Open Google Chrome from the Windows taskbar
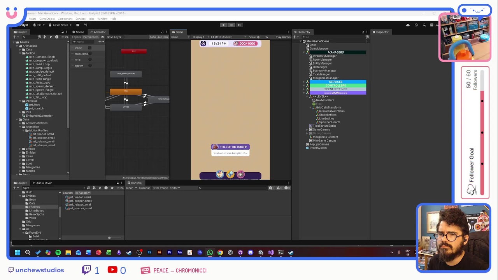The height and width of the screenshot is (280, 498). pos(220,252)
